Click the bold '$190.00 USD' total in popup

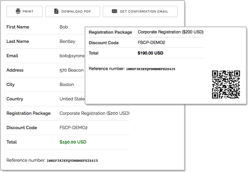click(x=150, y=53)
